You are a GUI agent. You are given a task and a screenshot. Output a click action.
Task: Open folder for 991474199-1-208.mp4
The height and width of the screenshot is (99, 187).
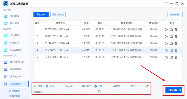[x=171, y=43]
